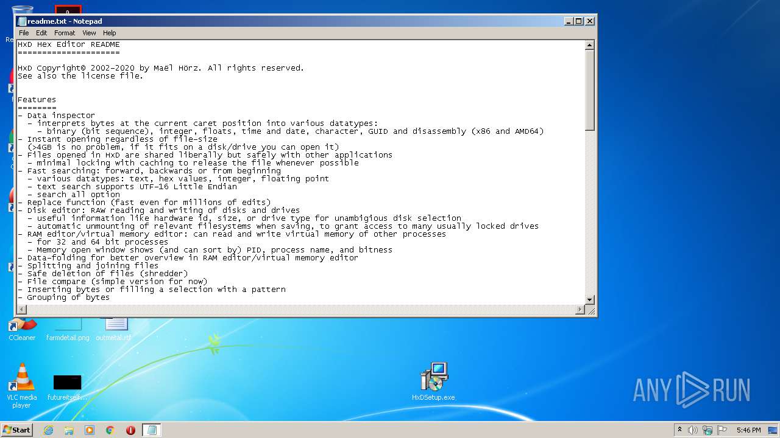
Task: Click the '- Replace function' line
Action: 144,203
